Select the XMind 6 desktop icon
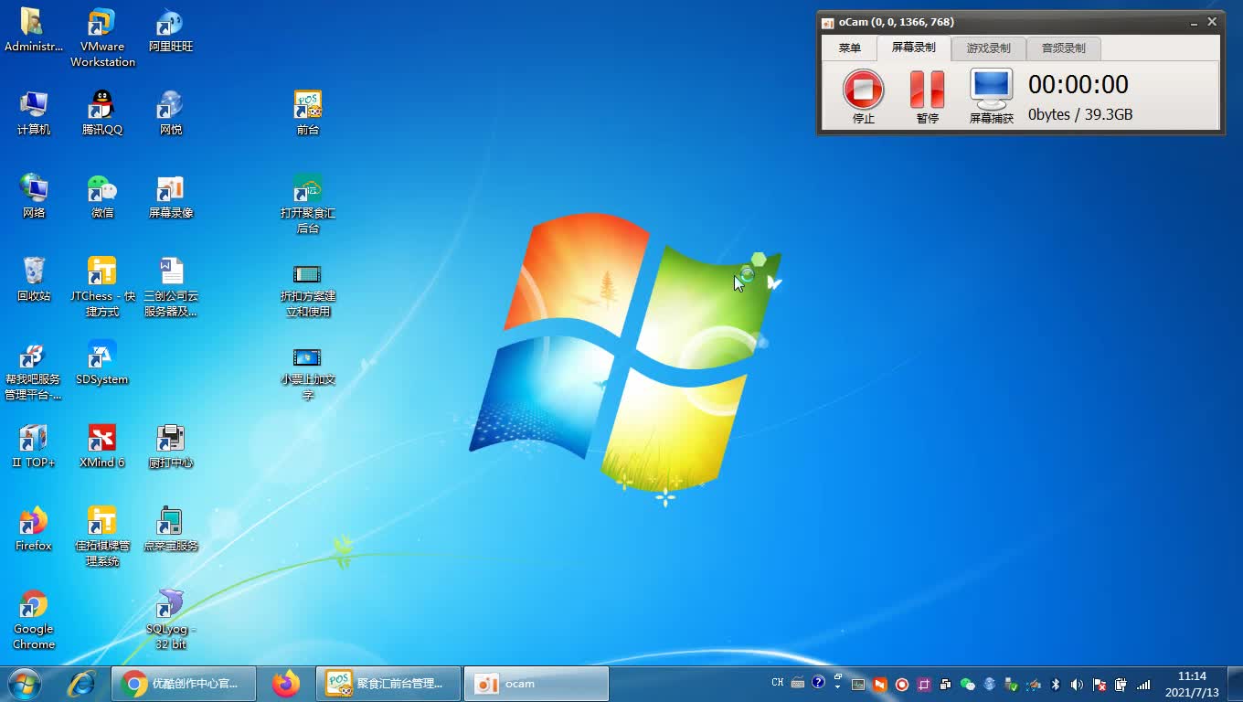The width and height of the screenshot is (1243, 702). 102,446
